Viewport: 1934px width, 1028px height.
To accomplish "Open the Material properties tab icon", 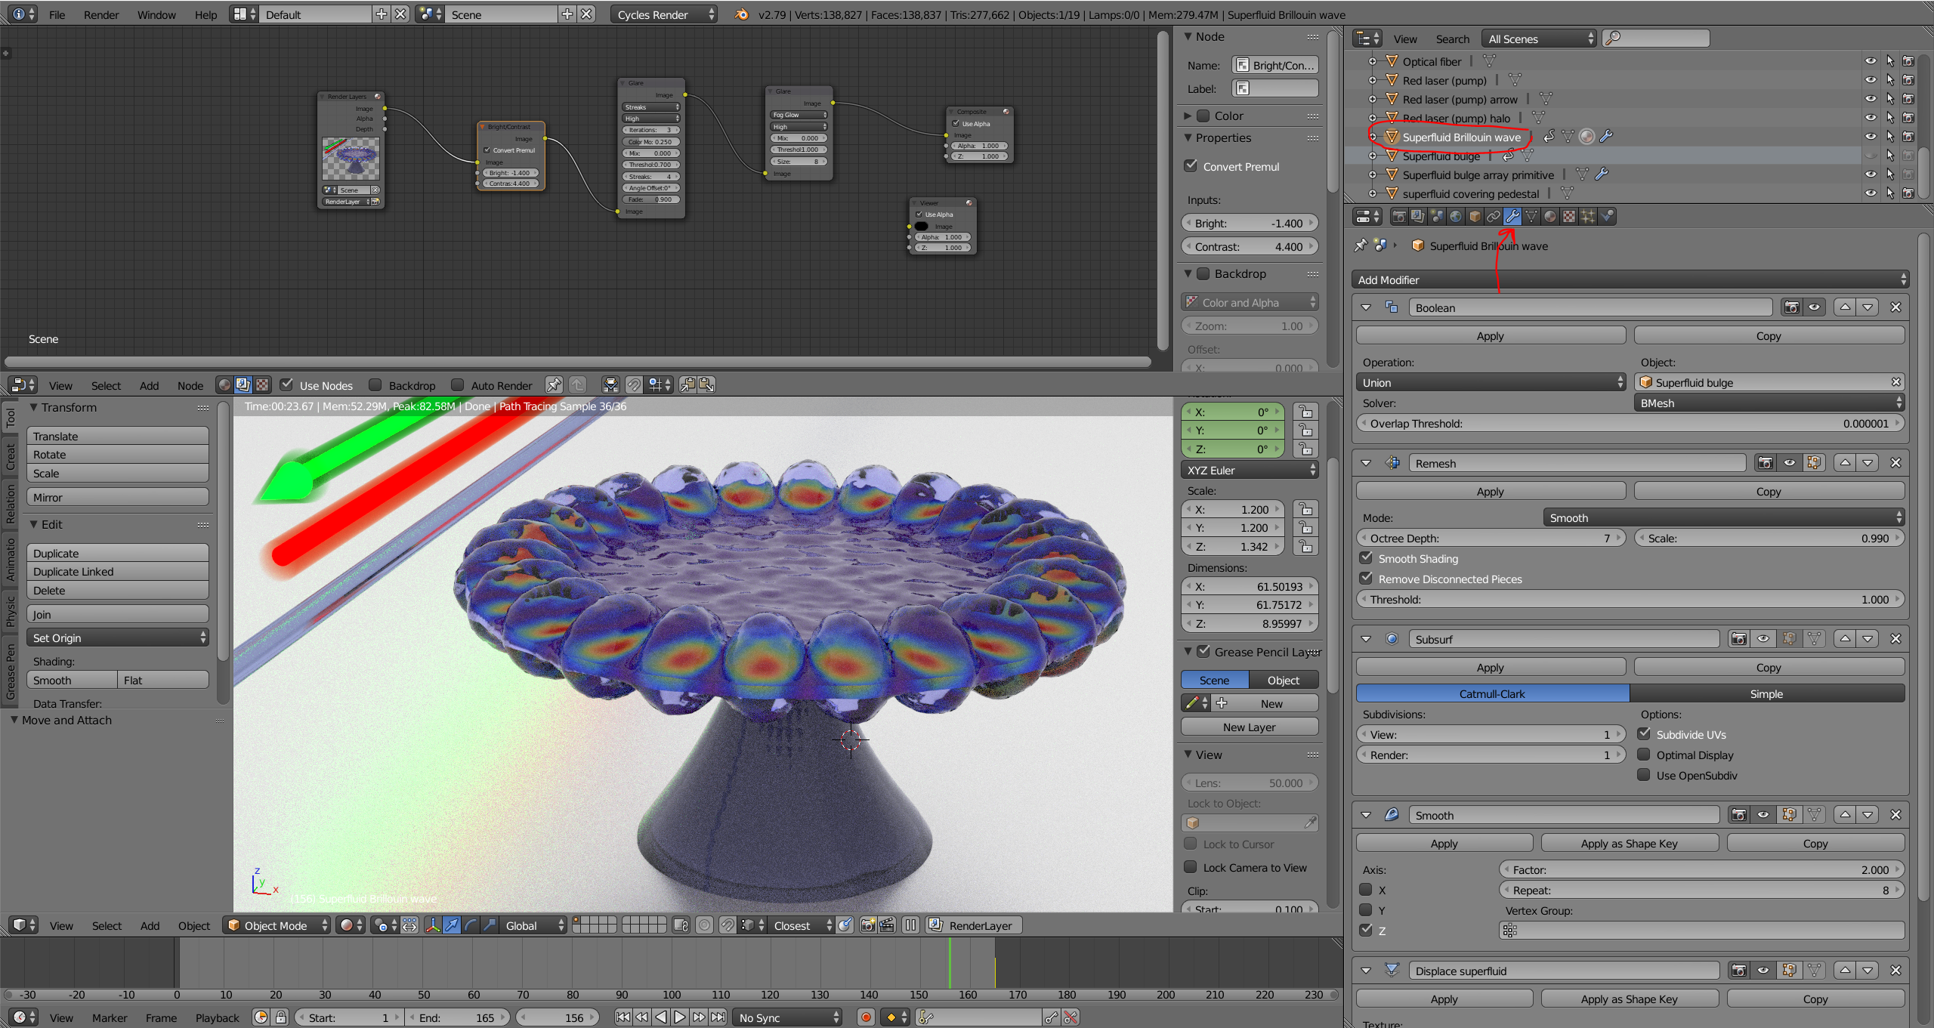I will tap(1550, 217).
